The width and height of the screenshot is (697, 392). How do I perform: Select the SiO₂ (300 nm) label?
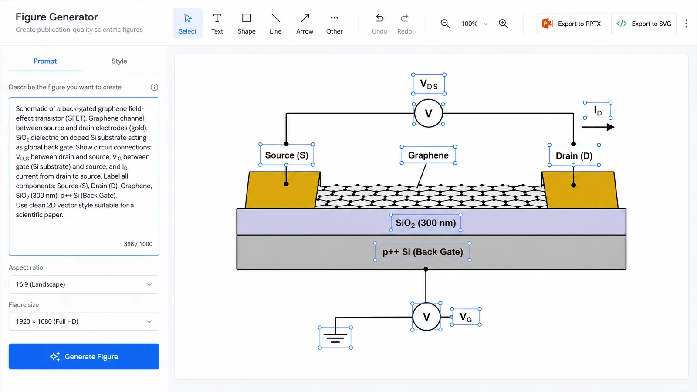coord(426,223)
